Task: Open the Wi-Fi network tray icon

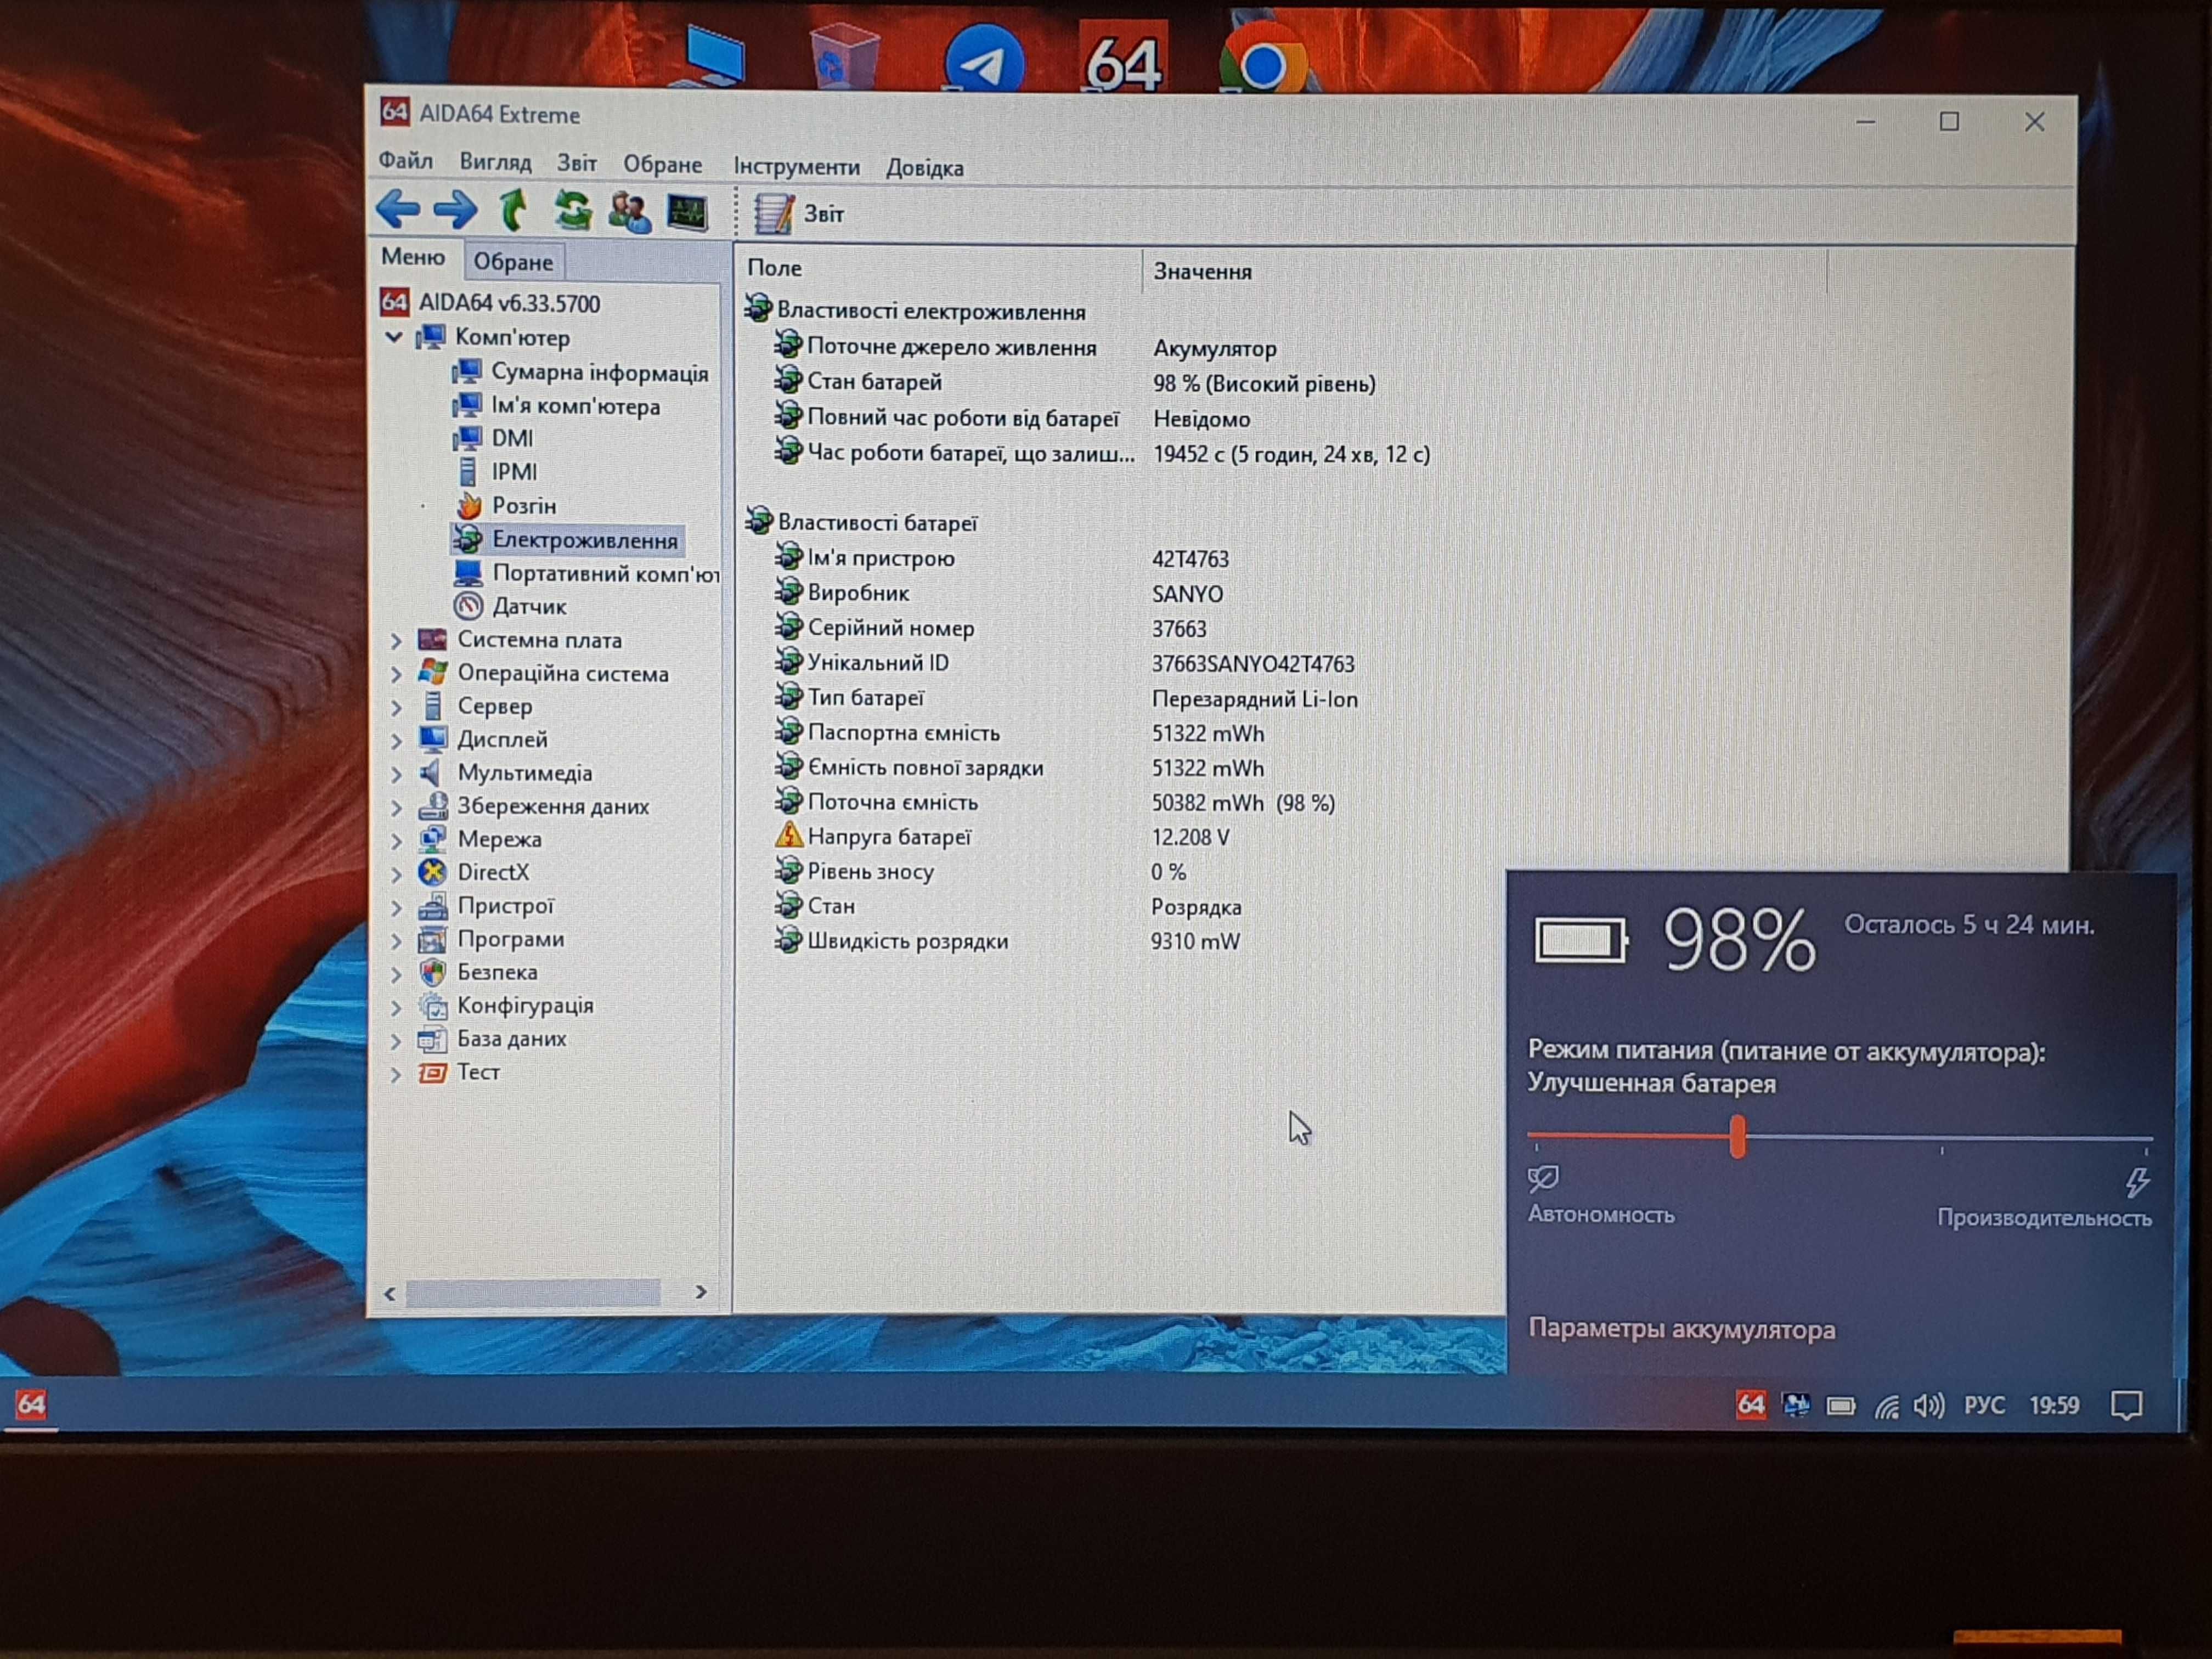Action: [1886, 1407]
